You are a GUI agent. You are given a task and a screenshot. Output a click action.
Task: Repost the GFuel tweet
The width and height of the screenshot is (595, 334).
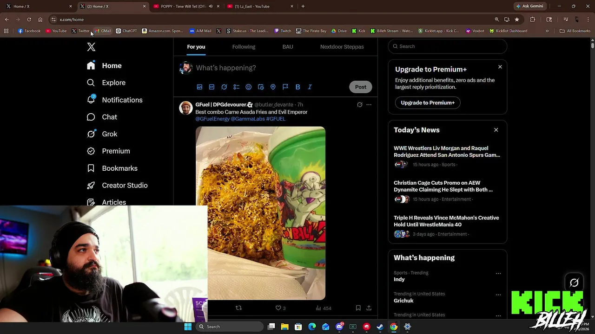click(238, 308)
